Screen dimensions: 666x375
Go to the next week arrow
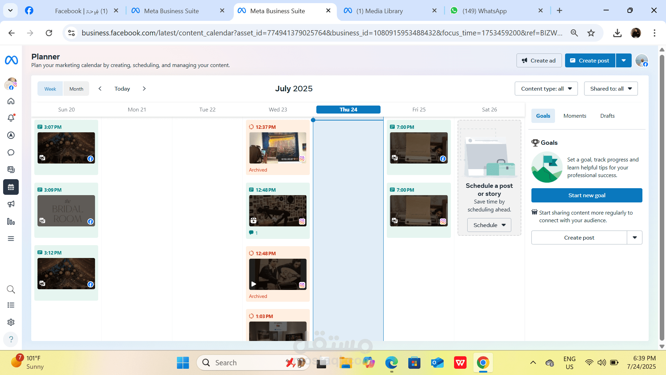tap(144, 89)
